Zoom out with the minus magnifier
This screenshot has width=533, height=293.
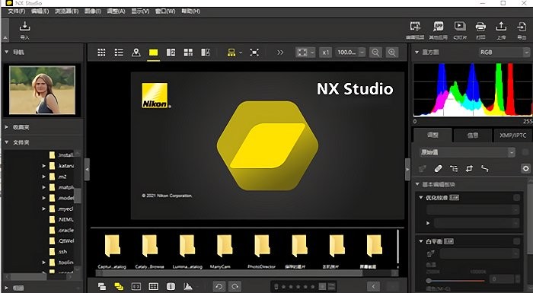375,53
